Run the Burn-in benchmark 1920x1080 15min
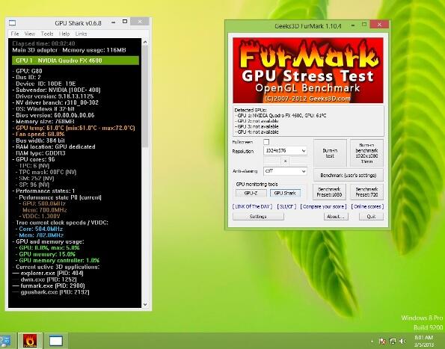The image size is (445, 349). [366, 153]
